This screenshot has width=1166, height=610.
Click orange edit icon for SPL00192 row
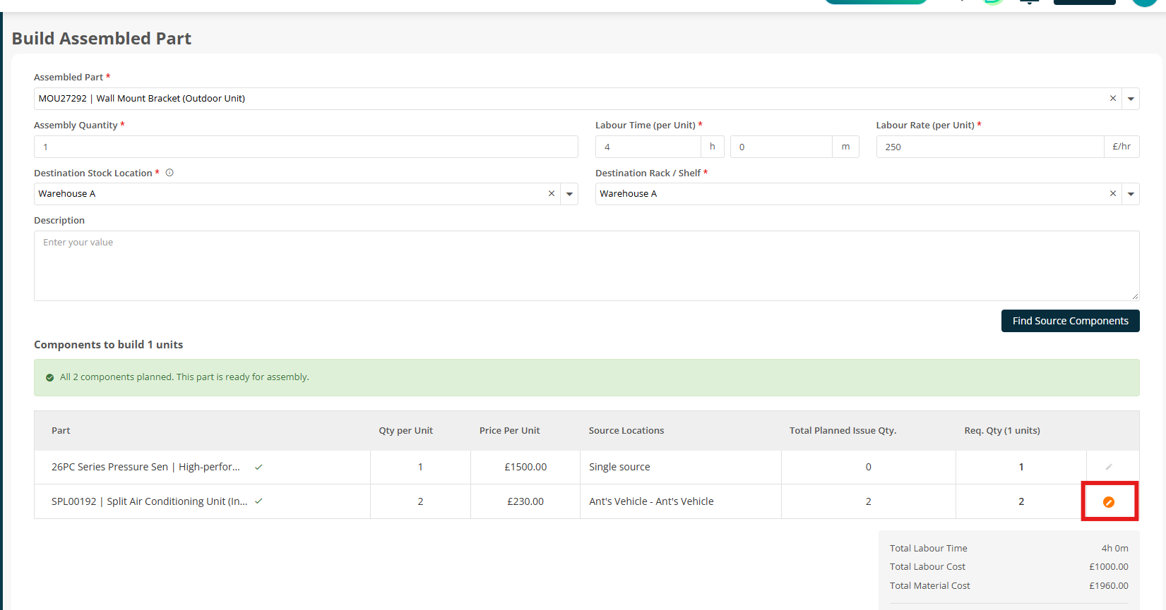[1109, 502]
